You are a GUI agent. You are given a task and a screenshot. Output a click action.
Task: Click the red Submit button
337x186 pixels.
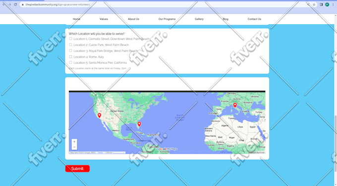(x=77, y=169)
